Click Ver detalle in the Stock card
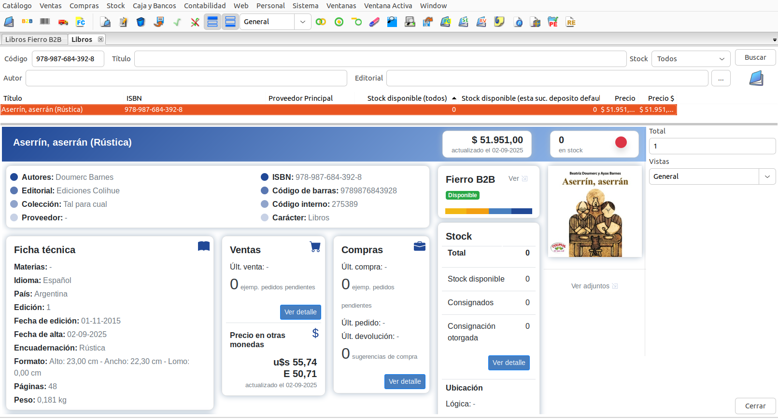This screenshot has height=419, width=778. point(509,363)
